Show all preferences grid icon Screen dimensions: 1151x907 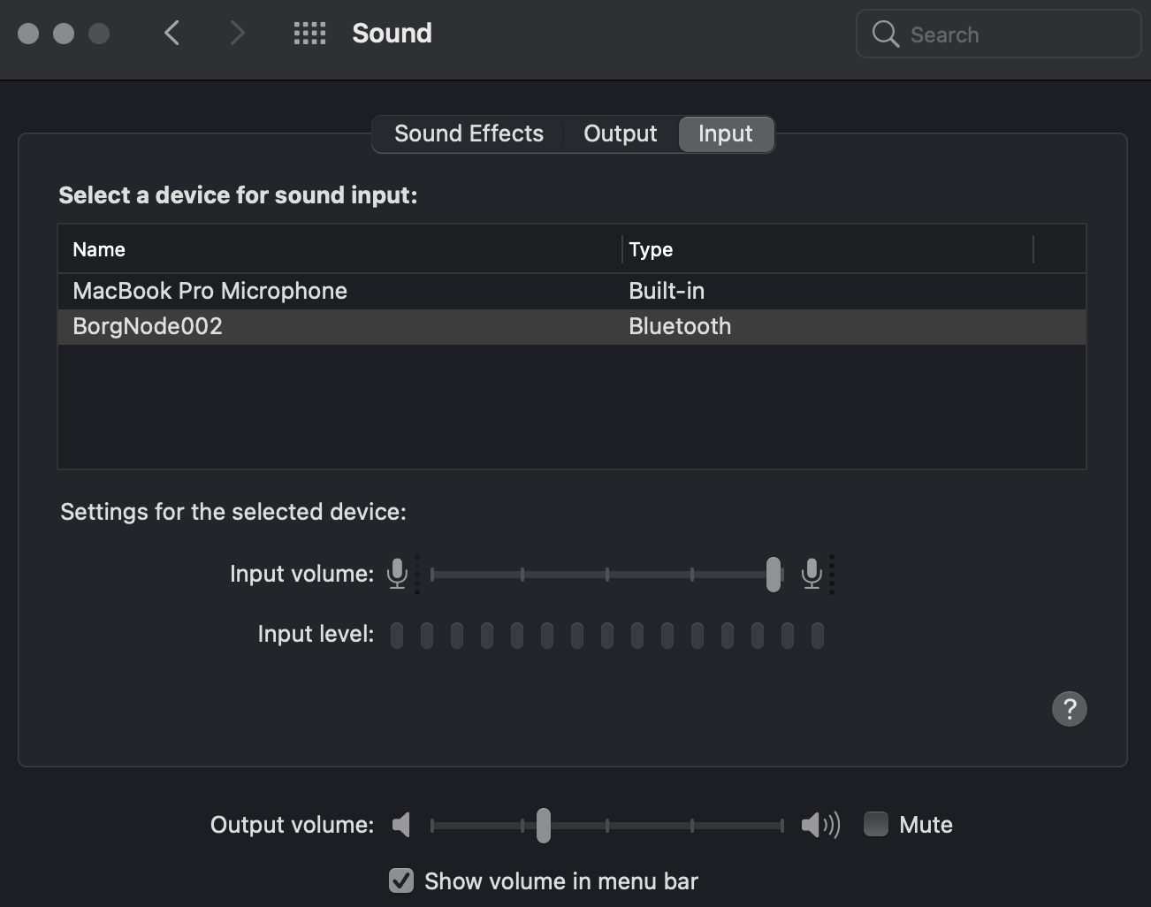click(x=309, y=34)
